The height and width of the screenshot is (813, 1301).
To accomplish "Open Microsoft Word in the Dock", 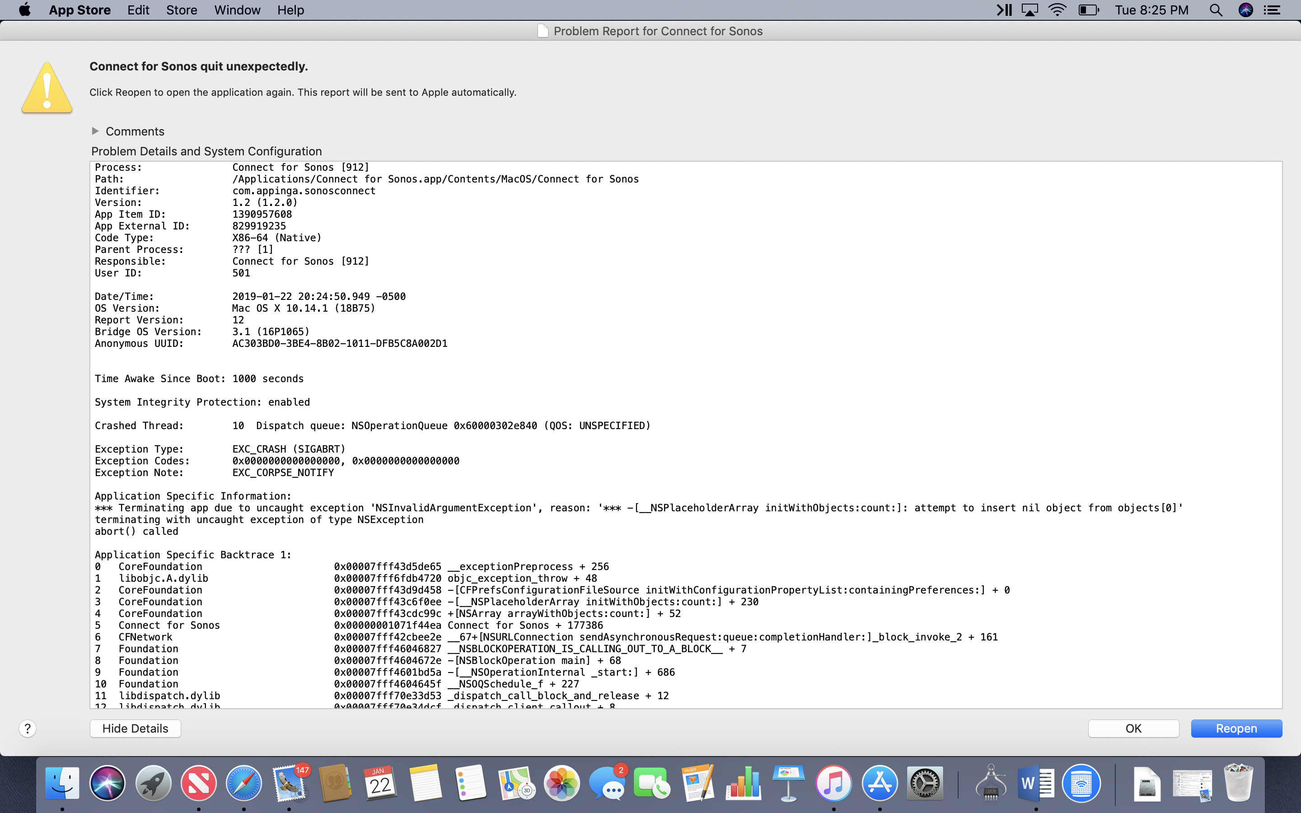I will click(x=1036, y=783).
